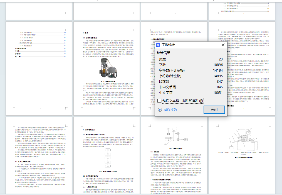This screenshot has height=195, width=282.
Task: Click the play icon beside 操作技巧
Action: 160,109
